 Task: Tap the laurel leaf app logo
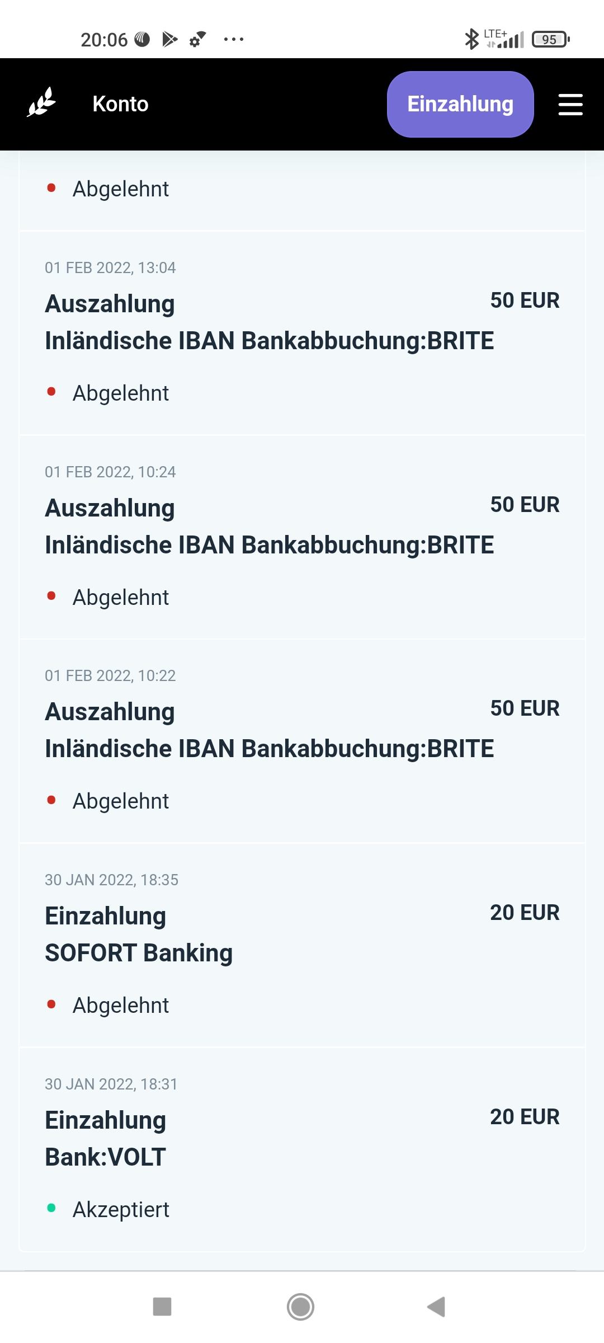pos(41,103)
